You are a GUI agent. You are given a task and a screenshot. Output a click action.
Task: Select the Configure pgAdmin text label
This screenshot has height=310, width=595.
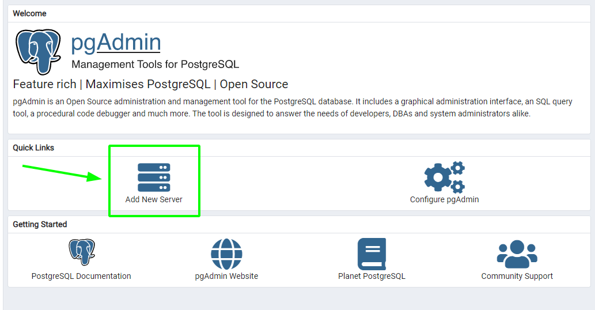coord(444,199)
